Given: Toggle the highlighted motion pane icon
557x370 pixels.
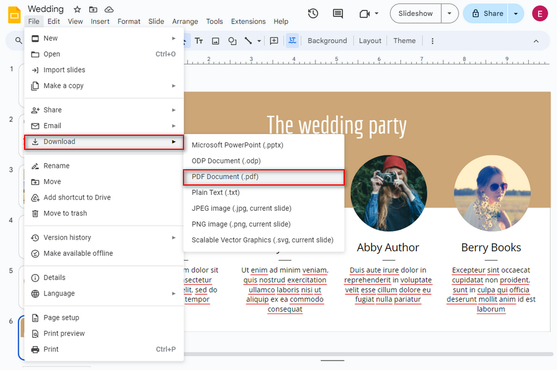Looking at the screenshot, I should (292, 40).
